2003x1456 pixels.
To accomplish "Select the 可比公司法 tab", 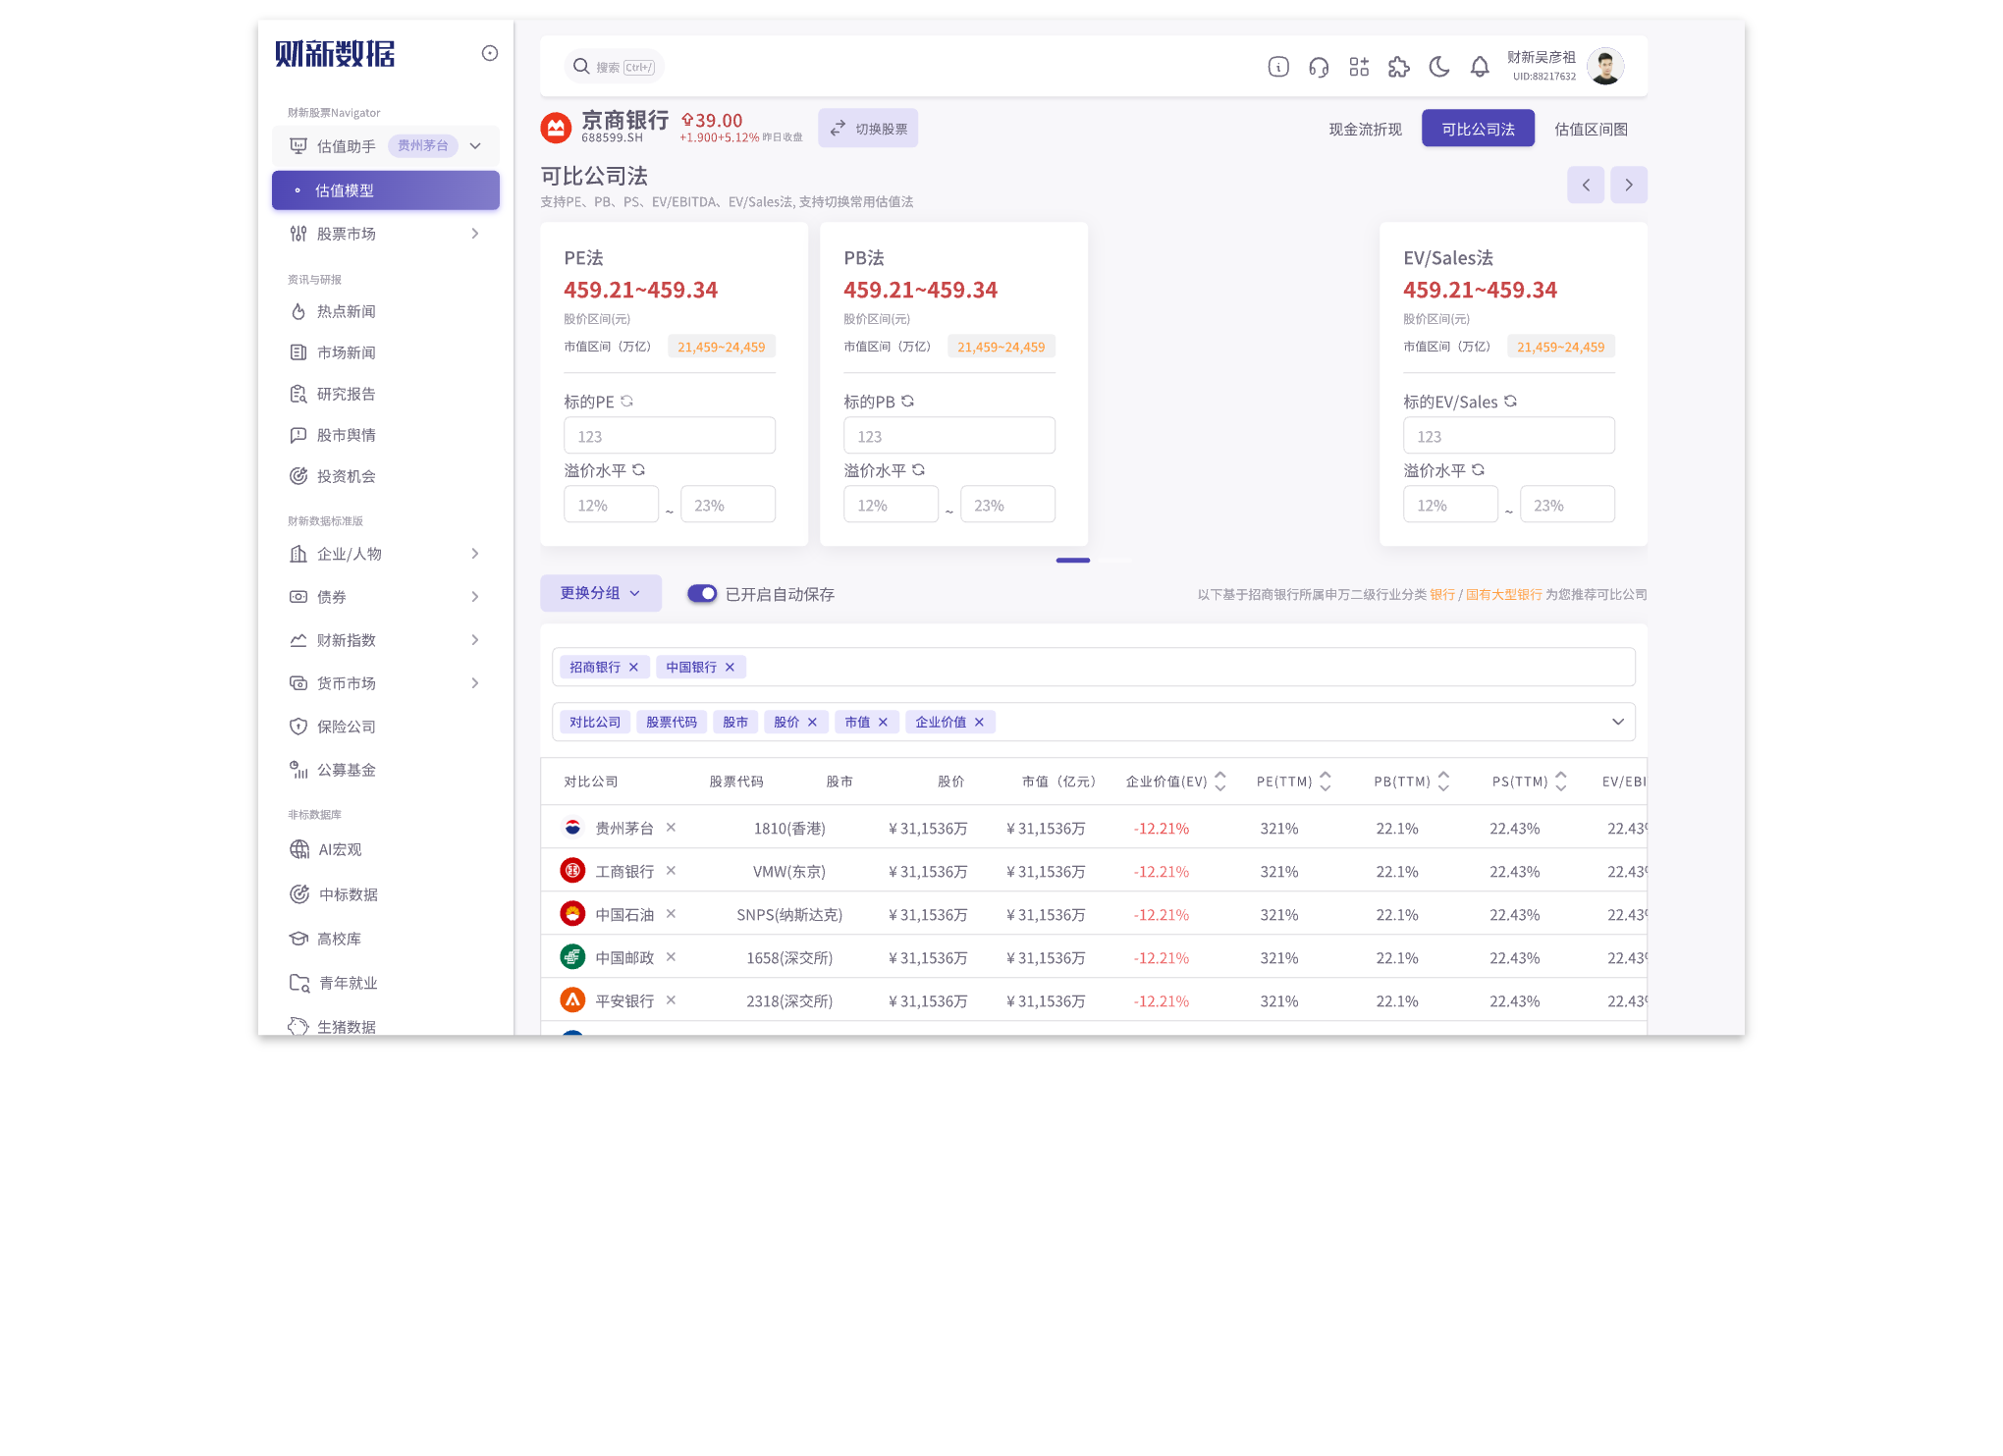I will point(1478,129).
